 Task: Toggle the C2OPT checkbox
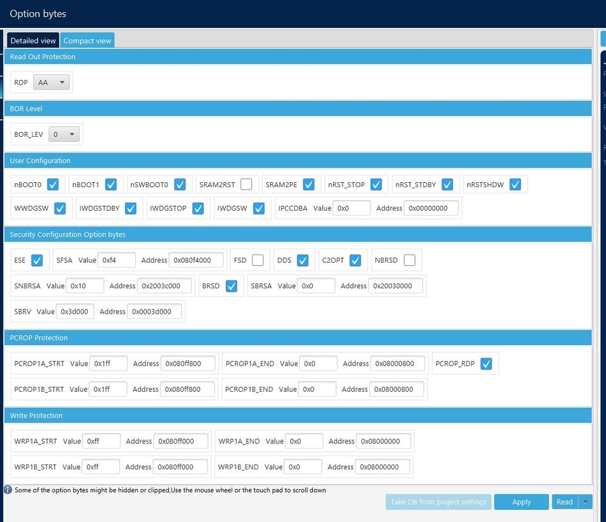click(x=355, y=260)
